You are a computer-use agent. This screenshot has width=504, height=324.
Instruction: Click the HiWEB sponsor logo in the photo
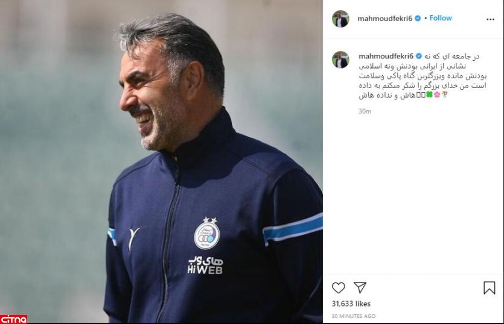205,266
